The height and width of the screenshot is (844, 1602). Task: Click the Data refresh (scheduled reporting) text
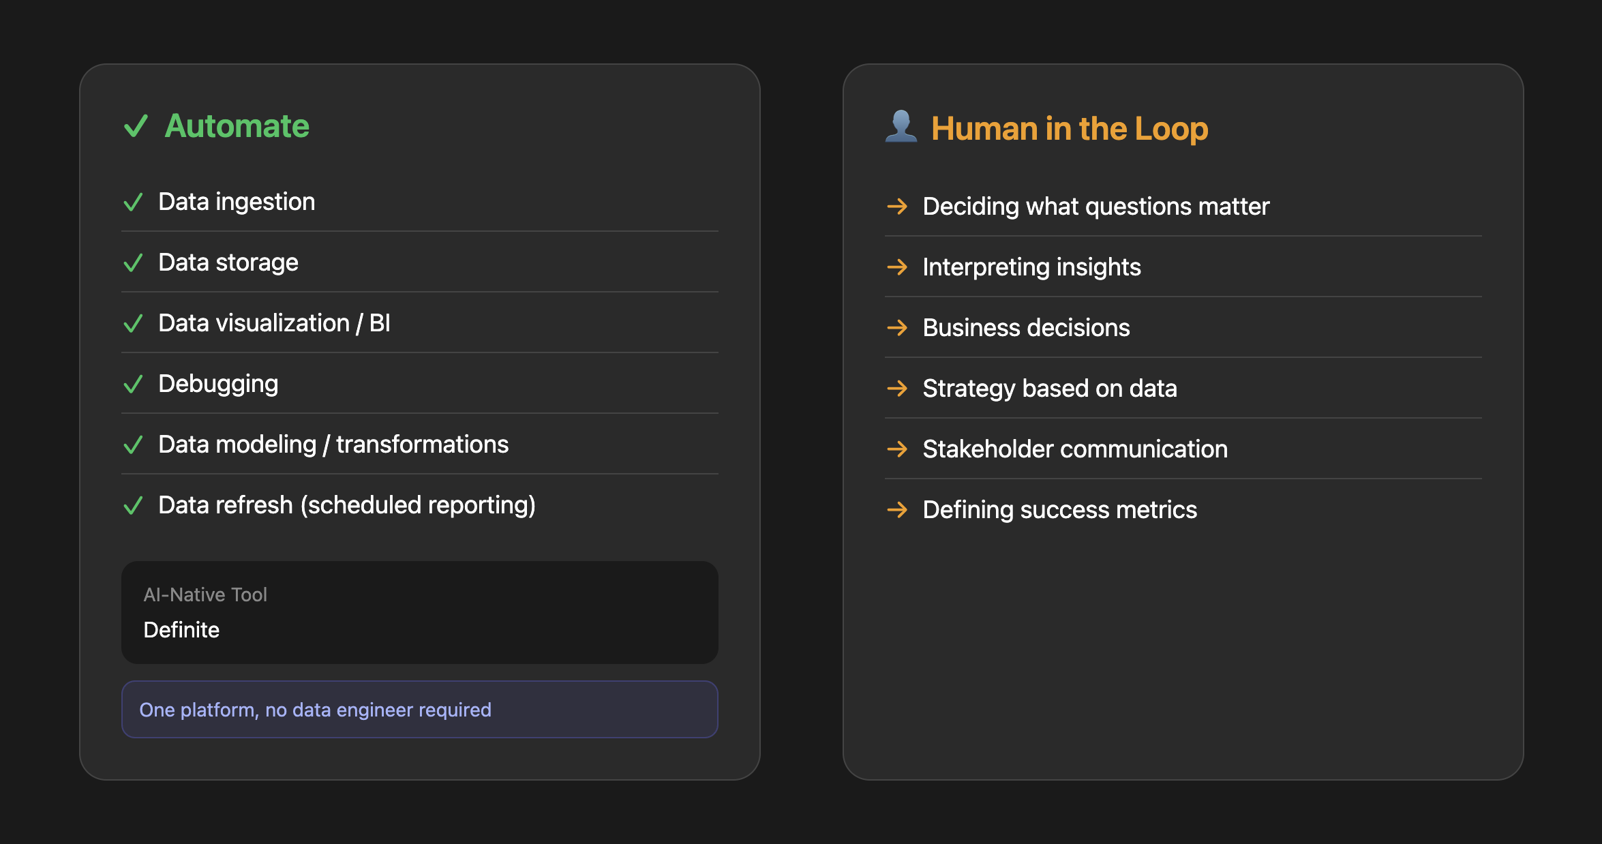coord(347,504)
